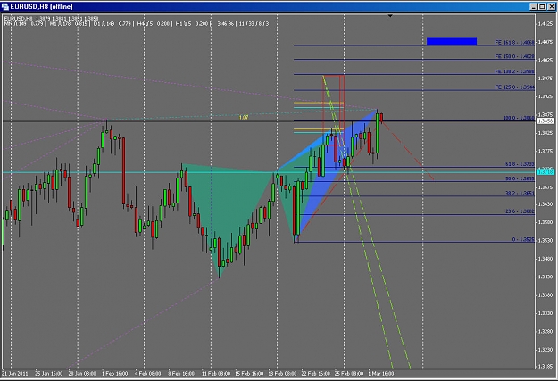Click the 1.3430 price scale label
This screenshot has width=558, height=381.
546,277
